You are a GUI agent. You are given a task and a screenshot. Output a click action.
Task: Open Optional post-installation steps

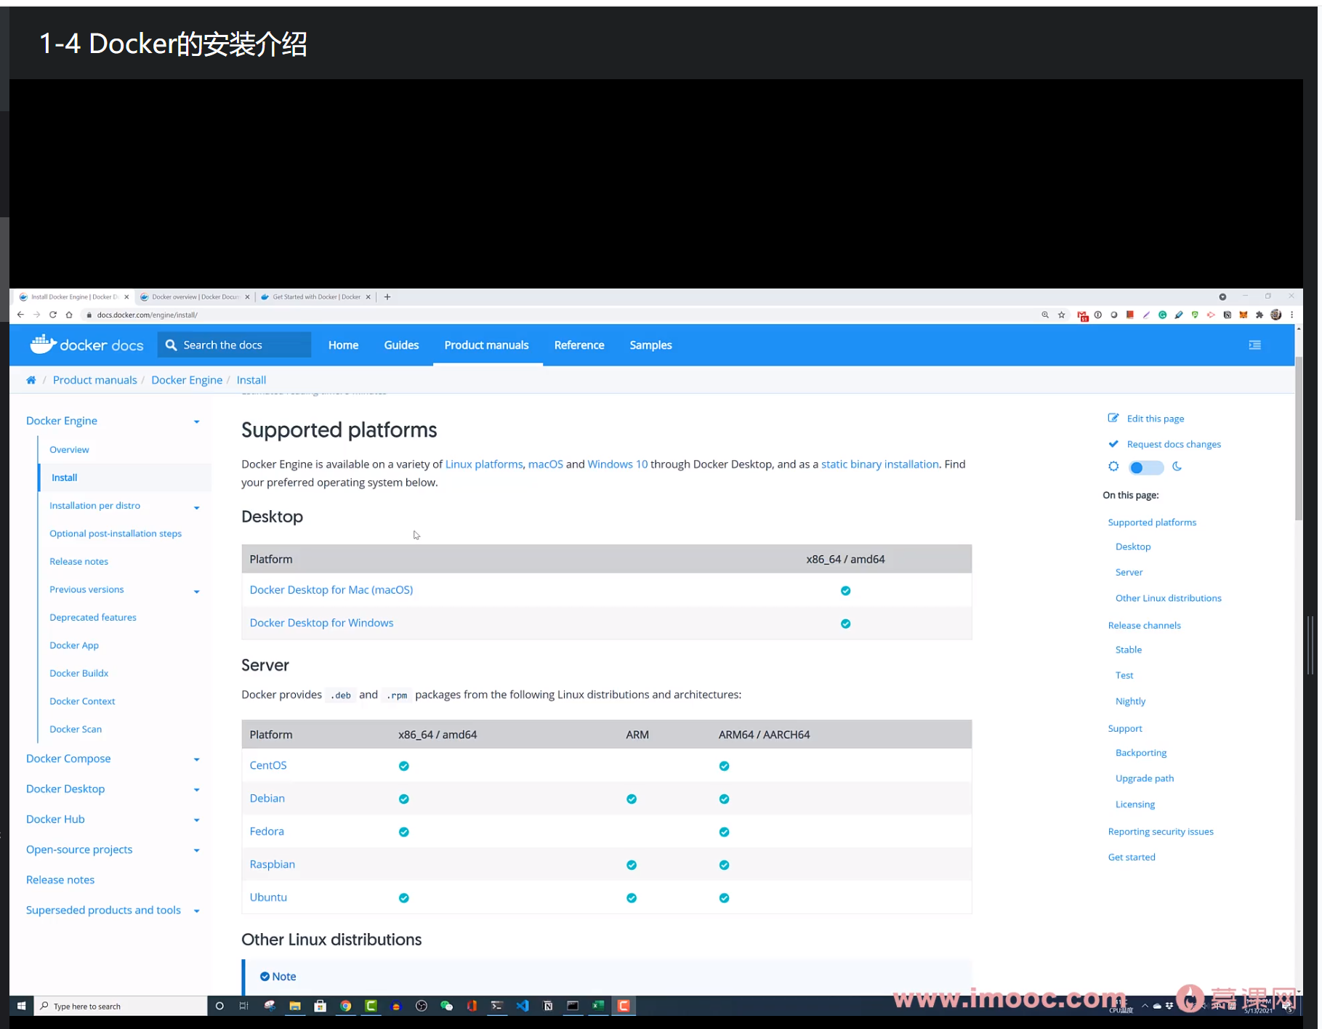tap(116, 533)
